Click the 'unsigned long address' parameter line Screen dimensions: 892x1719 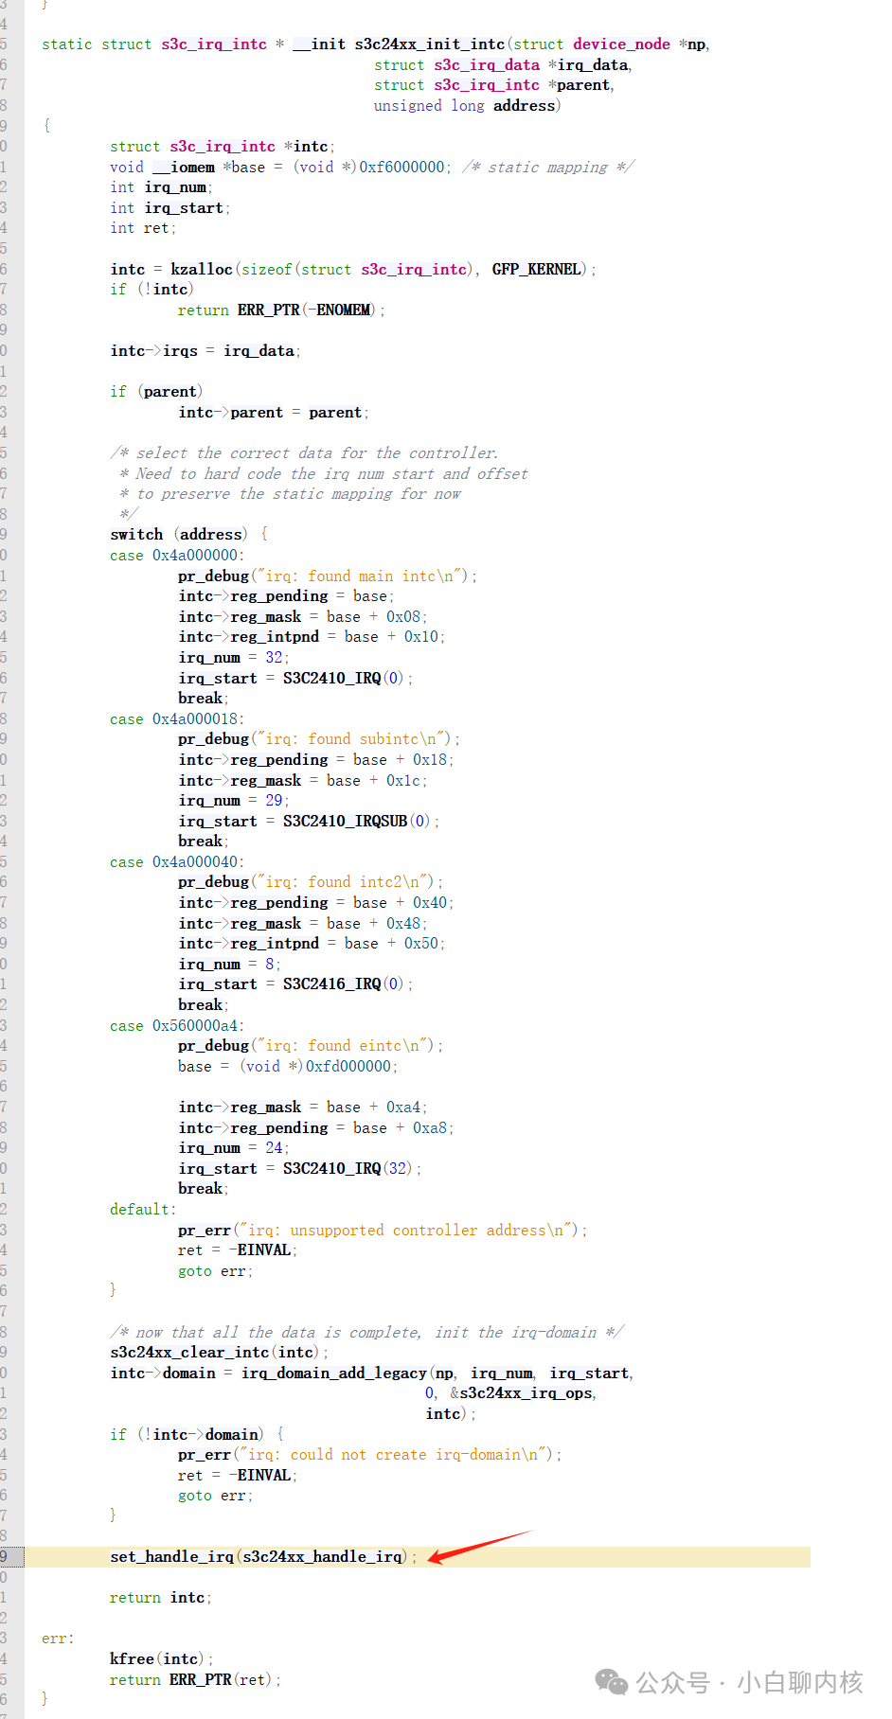(467, 106)
